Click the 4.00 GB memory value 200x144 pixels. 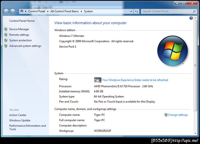tap(98, 91)
